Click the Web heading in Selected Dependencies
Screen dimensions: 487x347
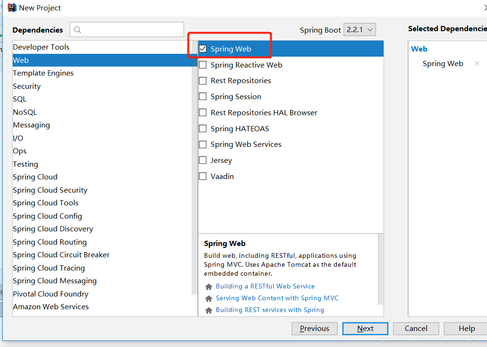pos(419,49)
